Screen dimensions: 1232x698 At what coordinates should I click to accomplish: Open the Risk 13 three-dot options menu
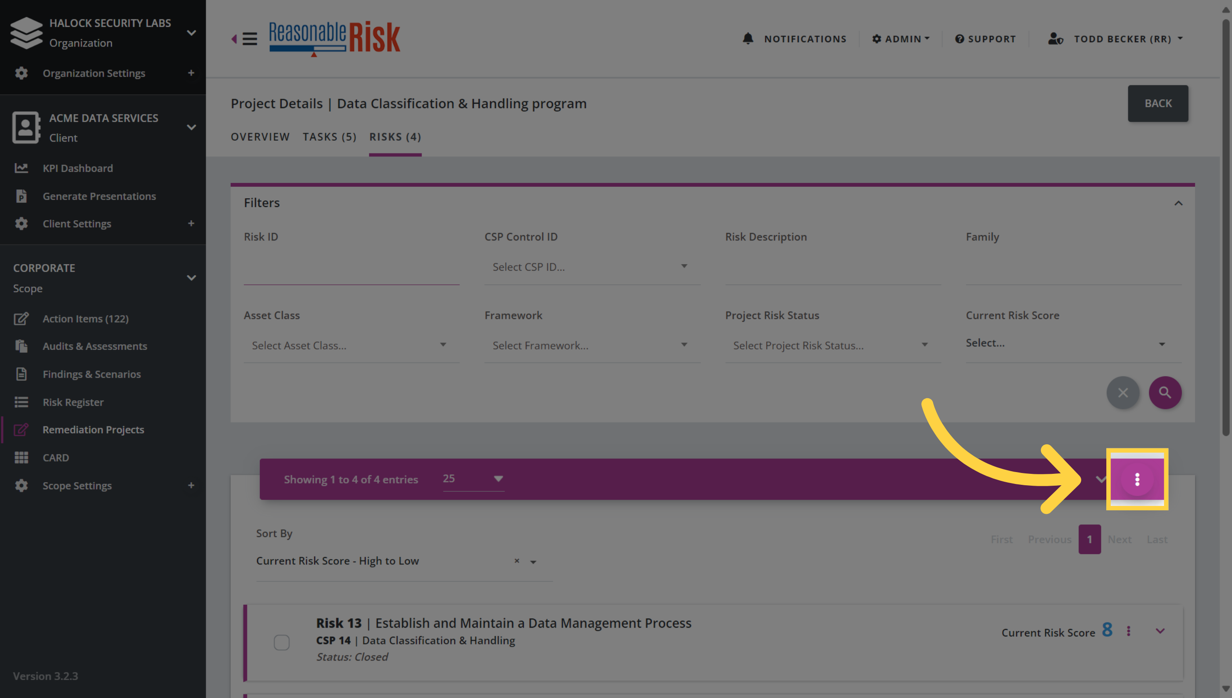coord(1128,631)
